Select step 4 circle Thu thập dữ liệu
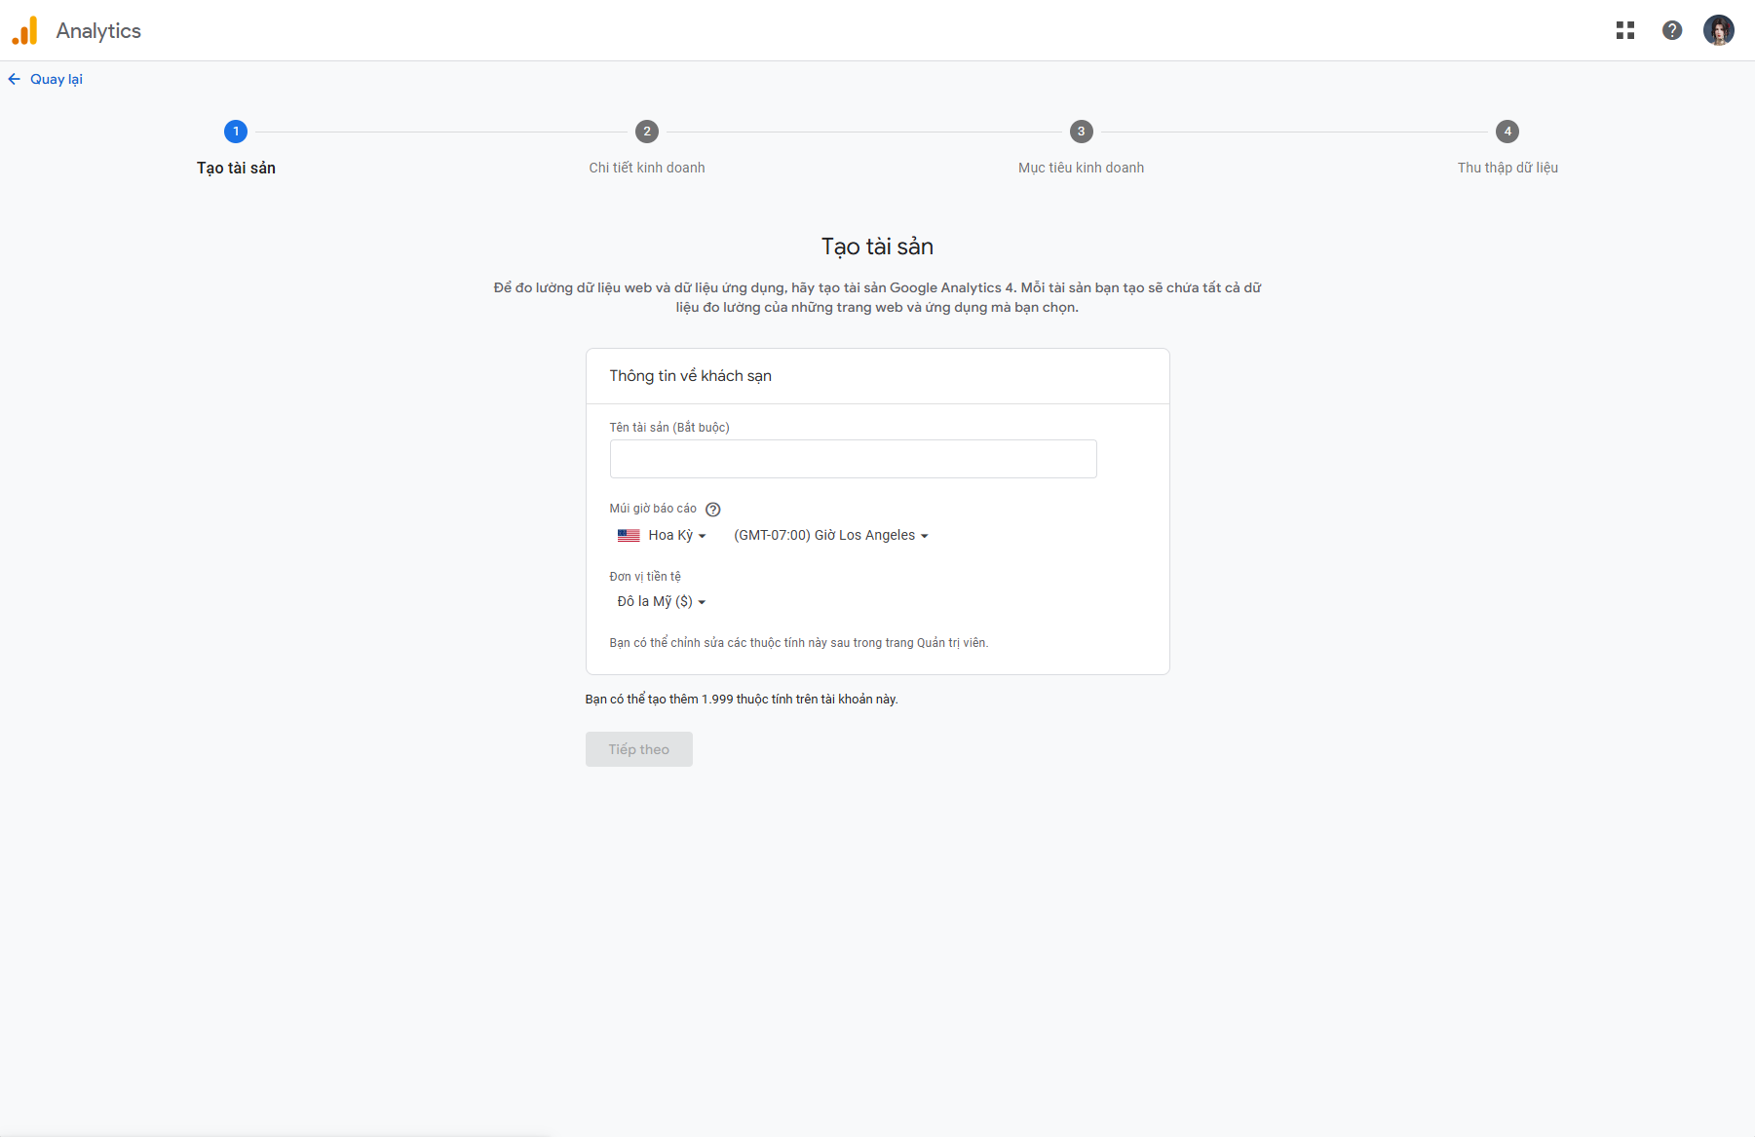The height and width of the screenshot is (1137, 1755). click(x=1507, y=132)
